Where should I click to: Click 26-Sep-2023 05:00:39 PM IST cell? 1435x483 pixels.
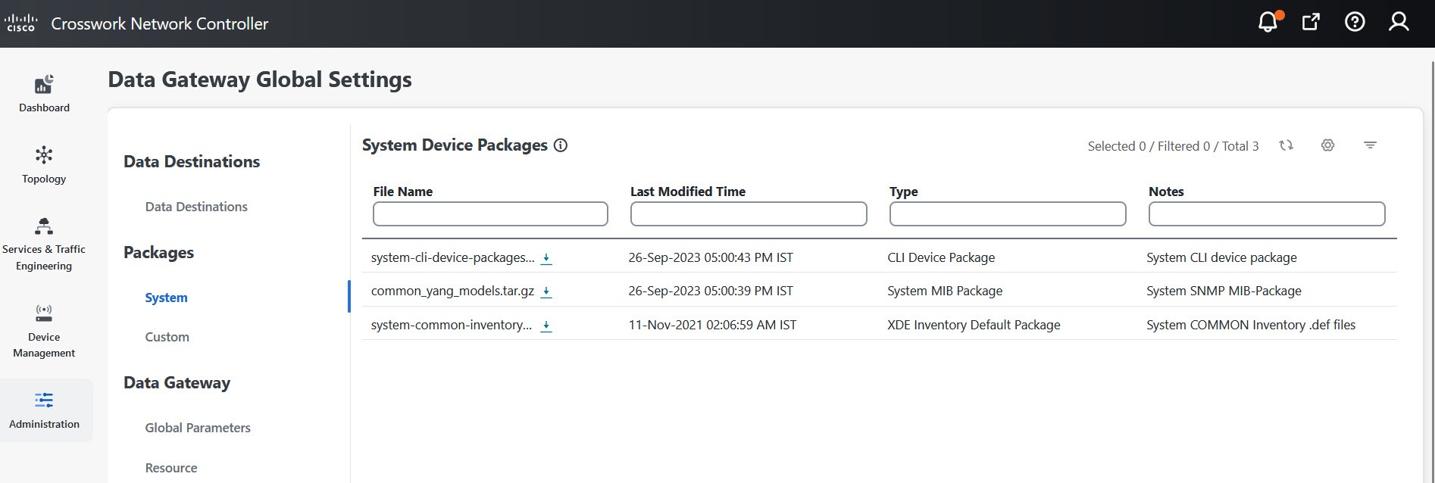[x=711, y=291]
